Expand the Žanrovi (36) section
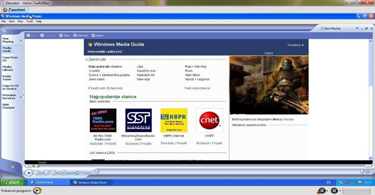Viewport: 375px width, 195px height. (x=87, y=60)
